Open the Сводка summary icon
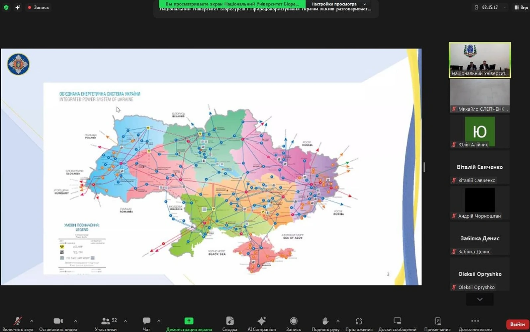 229,321
